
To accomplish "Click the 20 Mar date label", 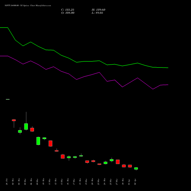I will (92, 181).
